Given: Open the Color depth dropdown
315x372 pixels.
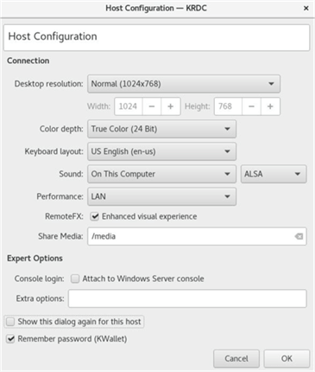Looking at the screenshot, I should coord(161,129).
